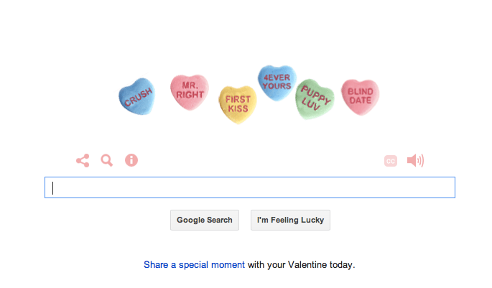Viewport: 492px width, 288px height.
Task: Toggle closed captions with CC icon
Action: (x=390, y=161)
